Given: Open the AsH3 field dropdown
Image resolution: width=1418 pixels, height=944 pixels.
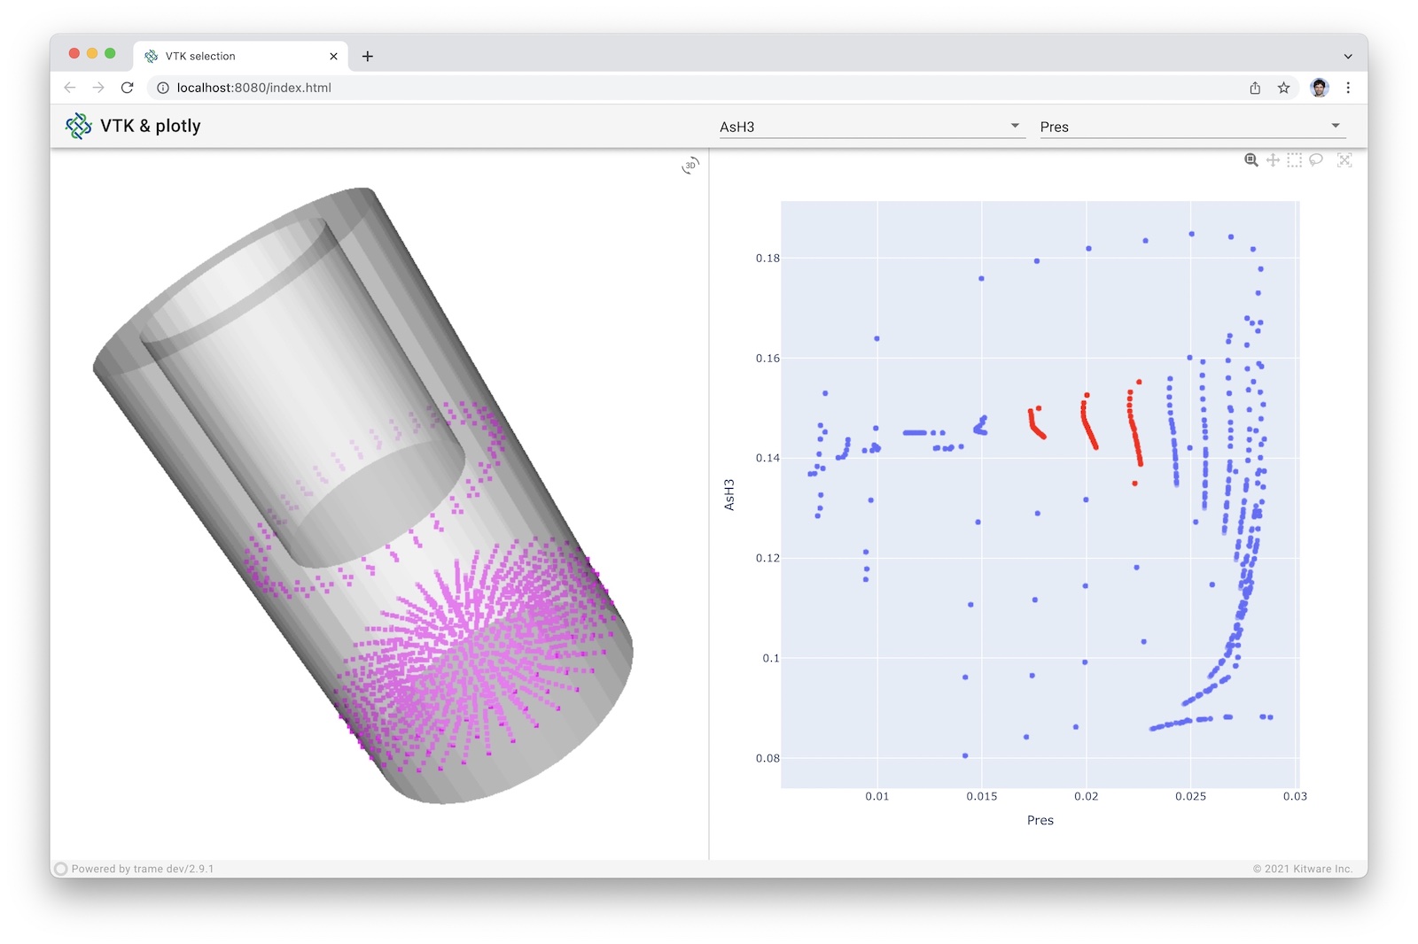Looking at the screenshot, I should 872,127.
